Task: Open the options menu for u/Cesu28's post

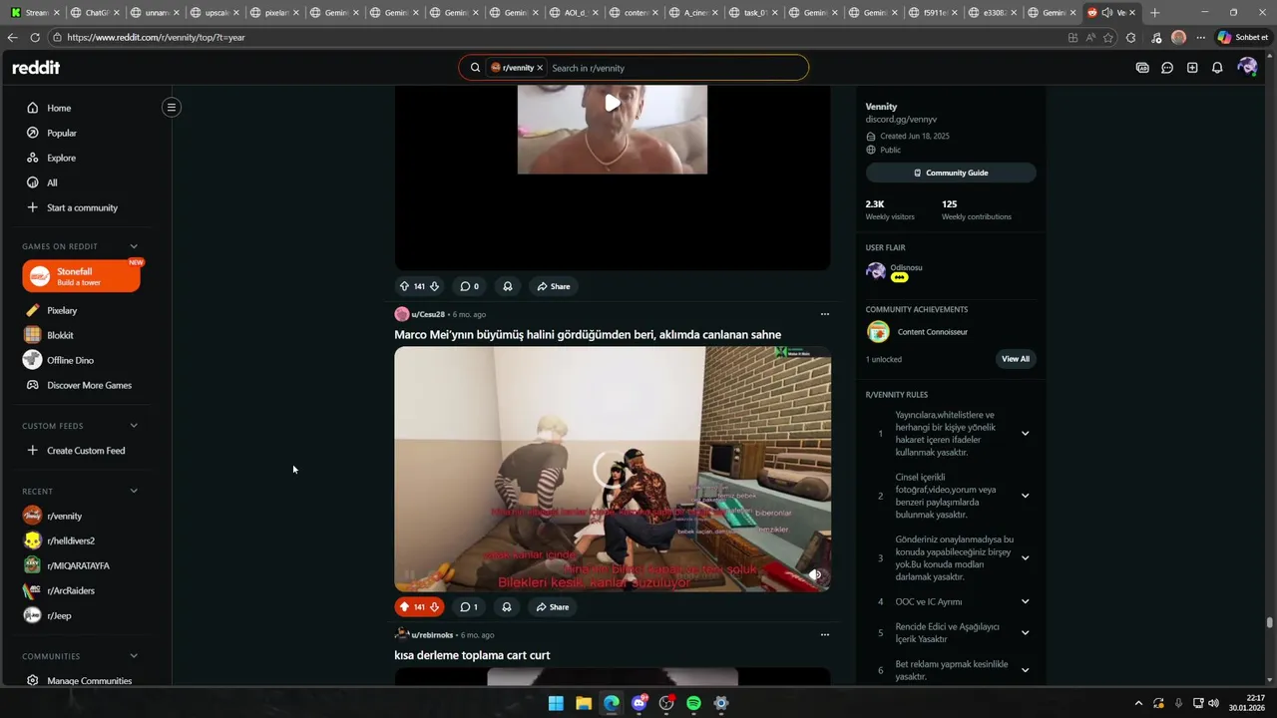Action: click(824, 314)
